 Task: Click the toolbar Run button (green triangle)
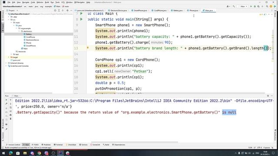pos(251,6)
